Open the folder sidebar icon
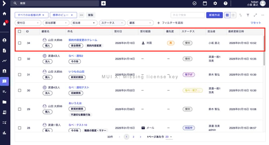 tap(4, 102)
